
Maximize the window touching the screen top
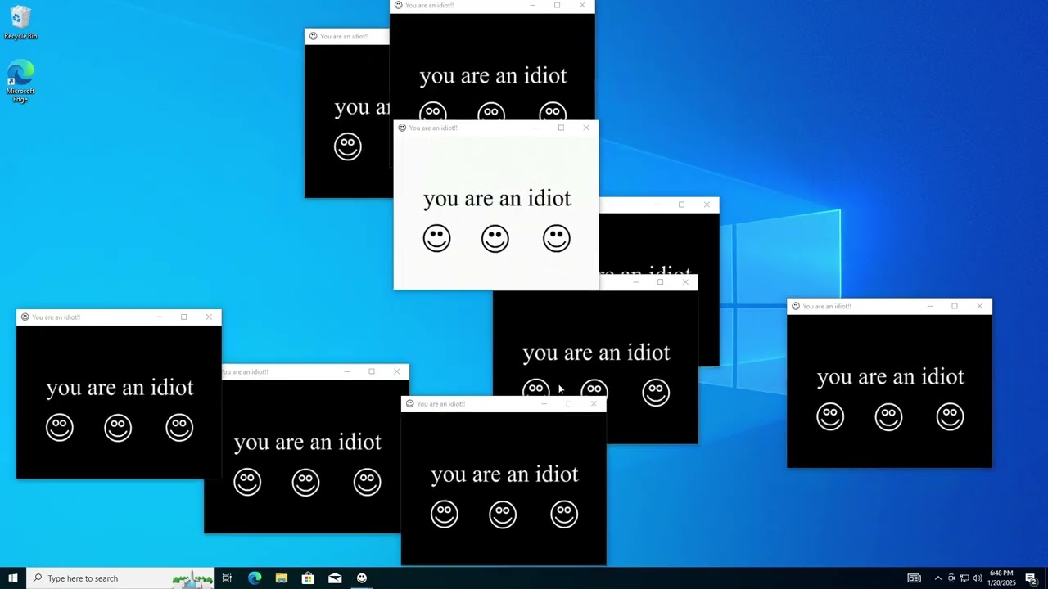pyautogui.click(x=558, y=5)
